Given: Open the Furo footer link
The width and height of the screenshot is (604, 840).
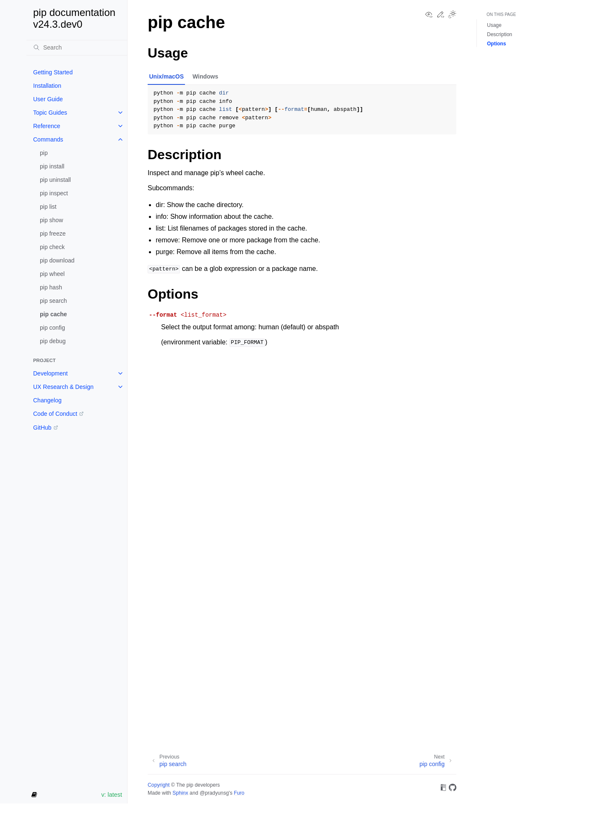Looking at the screenshot, I should (239, 793).
